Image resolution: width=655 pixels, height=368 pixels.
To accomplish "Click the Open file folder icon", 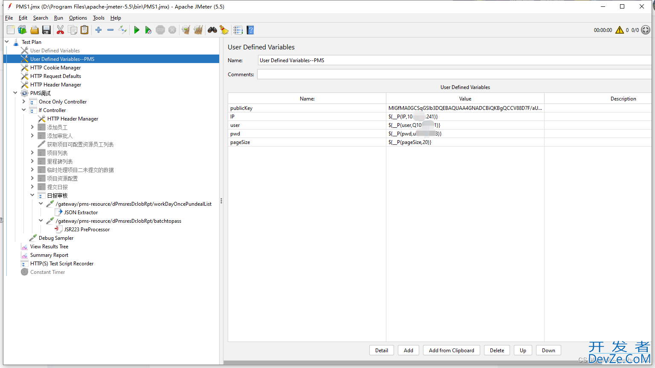I will (35, 30).
